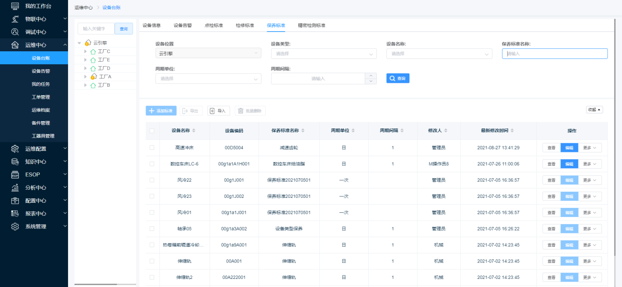Tick the checkbox for 高速冲床 row
The image size is (622, 287).
pyautogui.click(x=152, y=148)
